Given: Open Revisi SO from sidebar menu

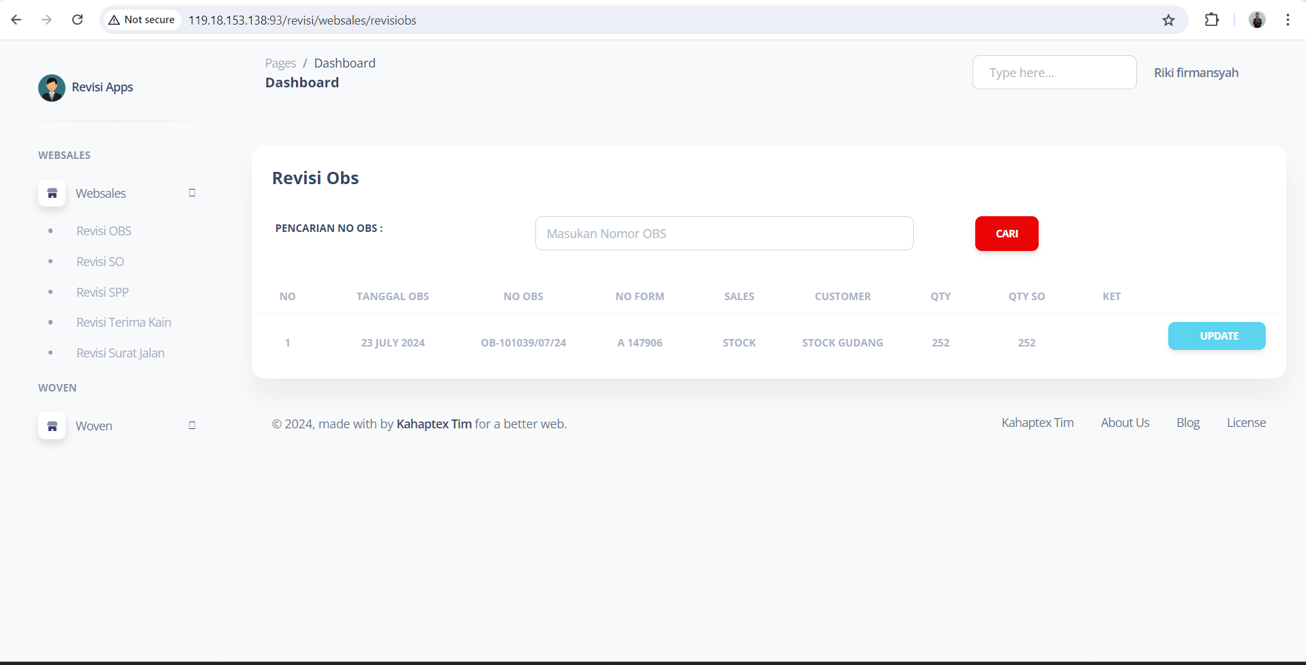Looking at the screenshot, I should [100, 262].
